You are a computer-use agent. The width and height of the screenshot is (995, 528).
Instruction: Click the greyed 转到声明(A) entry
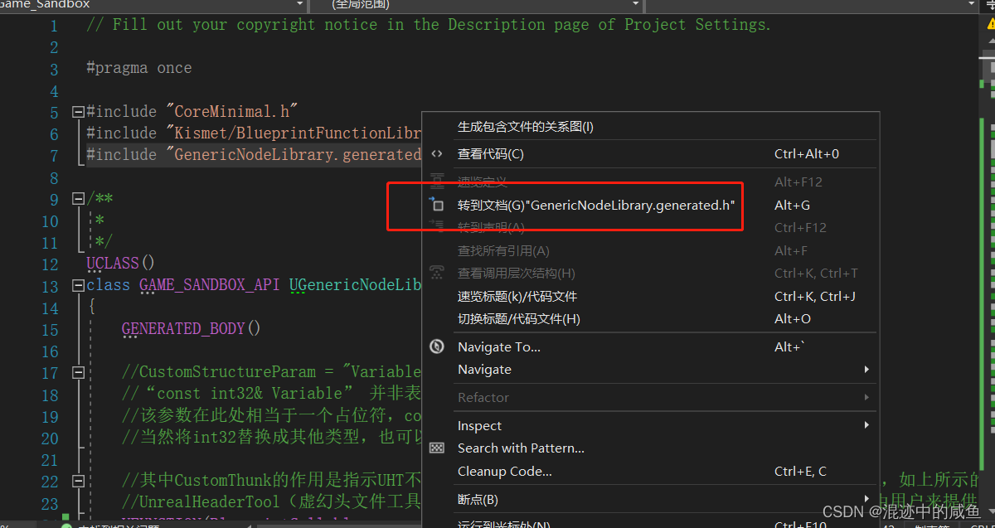[651, 227]
